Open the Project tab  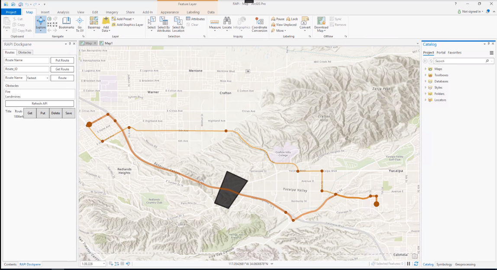coord(11,12)
